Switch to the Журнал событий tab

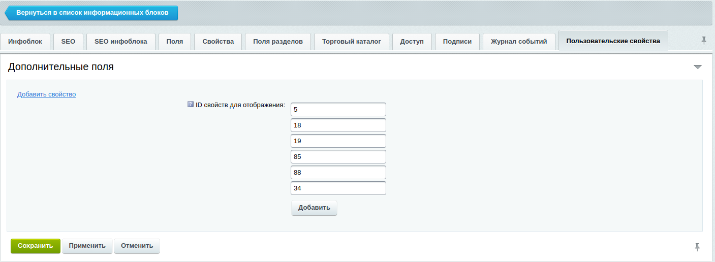click(518, 42)
